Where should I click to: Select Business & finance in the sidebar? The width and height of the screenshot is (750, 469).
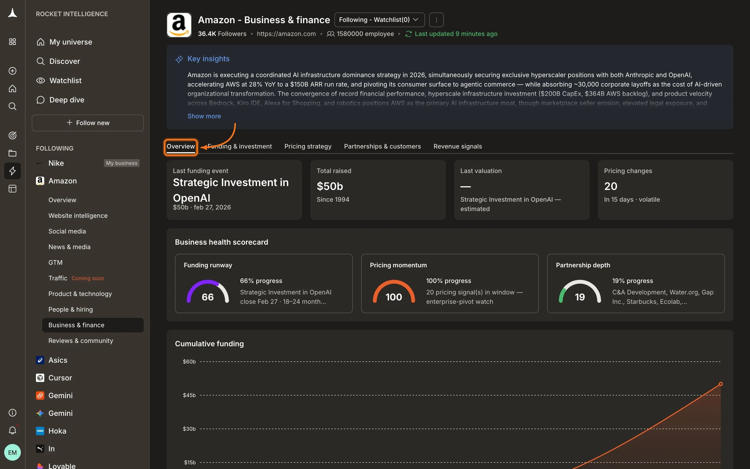(x=93, y=325)
